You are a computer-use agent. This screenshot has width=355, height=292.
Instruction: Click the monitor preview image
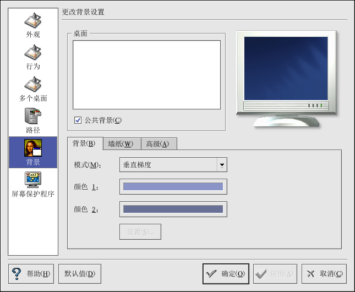coord(286,79)
